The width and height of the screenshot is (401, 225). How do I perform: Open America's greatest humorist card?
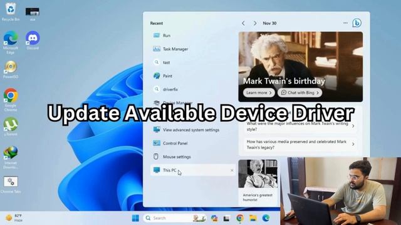(258, 182)
